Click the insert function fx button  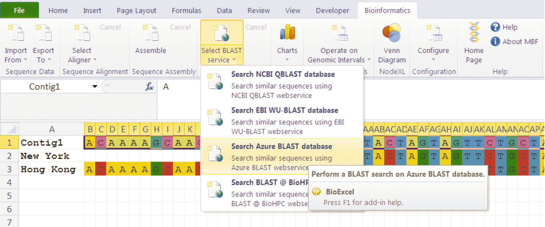tap(149, 87)
